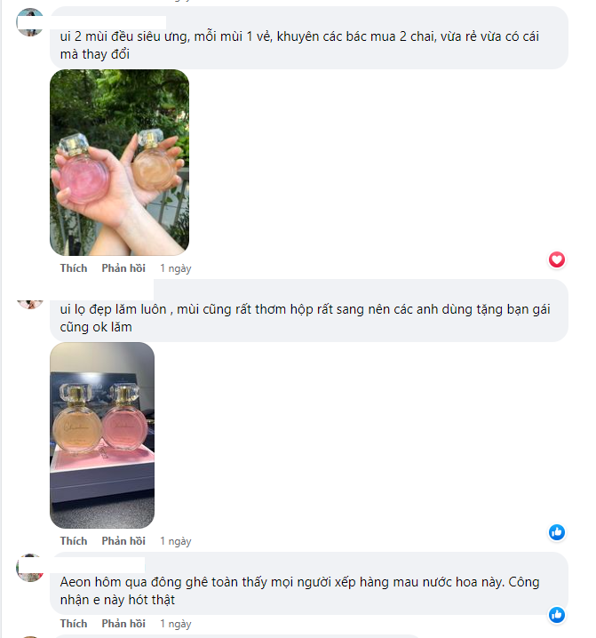Screen dimensions: 596x638
Task: Open the photo of hands holding two perfume bottles
Action: (x=119, y=163)
